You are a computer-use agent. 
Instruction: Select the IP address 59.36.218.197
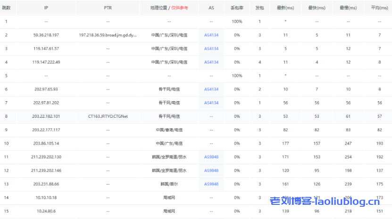pos(46,35)
